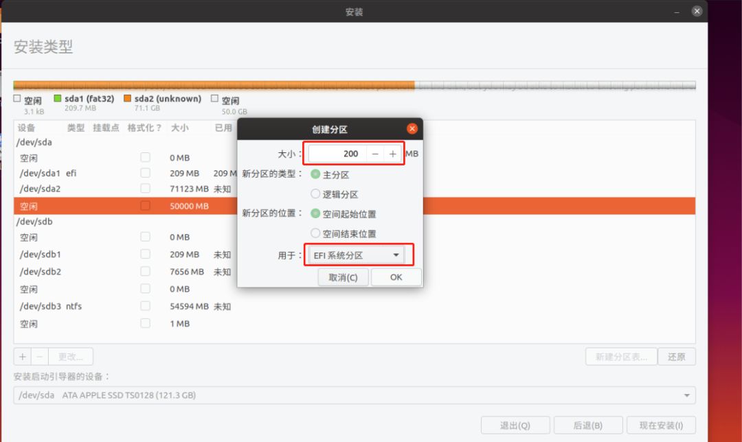Click the 设备 column header

(x=27, y=128)
